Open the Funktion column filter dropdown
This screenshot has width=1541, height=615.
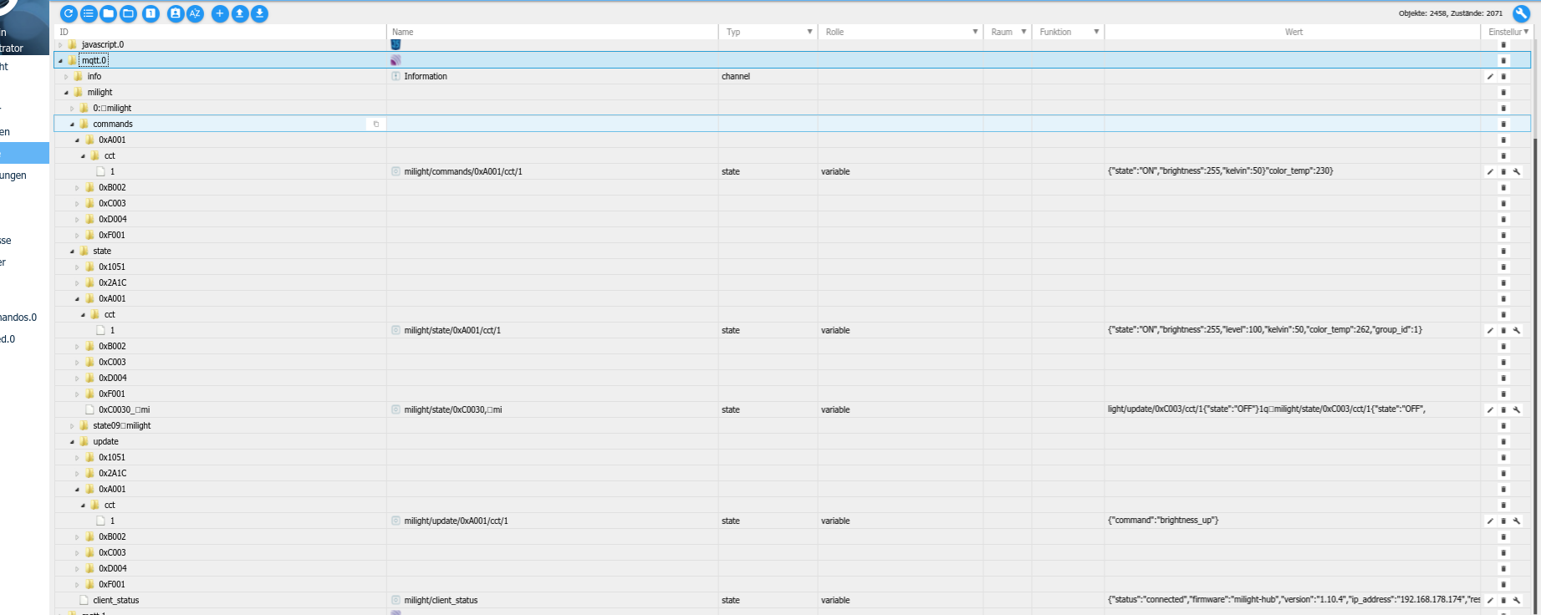coord(1096,32)
